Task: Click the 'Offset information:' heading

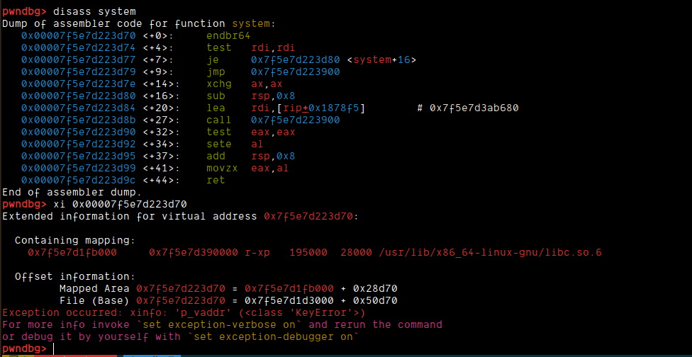Action: (75, 277)
